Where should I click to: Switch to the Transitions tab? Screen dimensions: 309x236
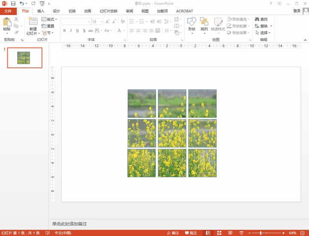(72, 11)
